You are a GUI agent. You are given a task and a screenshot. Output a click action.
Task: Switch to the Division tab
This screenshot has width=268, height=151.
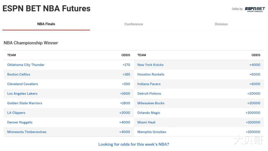tap(221, 24)
